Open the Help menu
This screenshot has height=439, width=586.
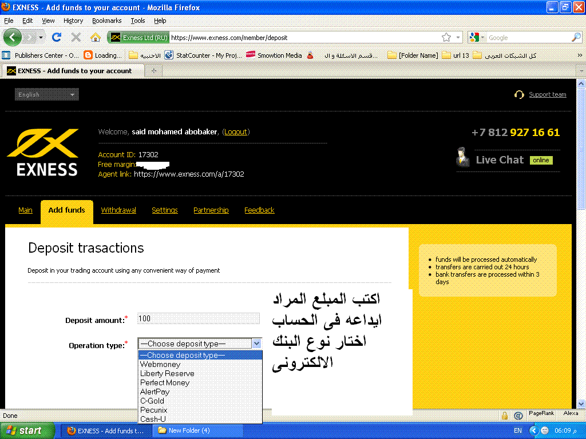point(160,21)
